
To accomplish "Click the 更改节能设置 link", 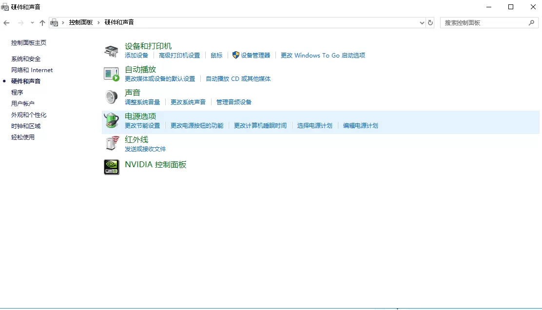I will 142,126.
